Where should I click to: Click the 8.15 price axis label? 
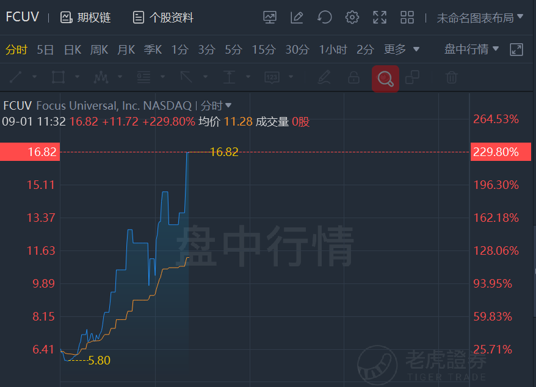click(x=43, y=317)
